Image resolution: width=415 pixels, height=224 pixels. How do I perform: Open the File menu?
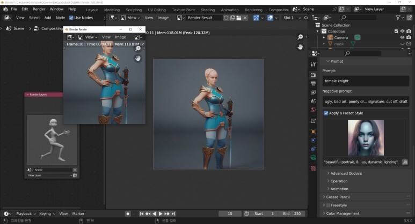point(14,9)
